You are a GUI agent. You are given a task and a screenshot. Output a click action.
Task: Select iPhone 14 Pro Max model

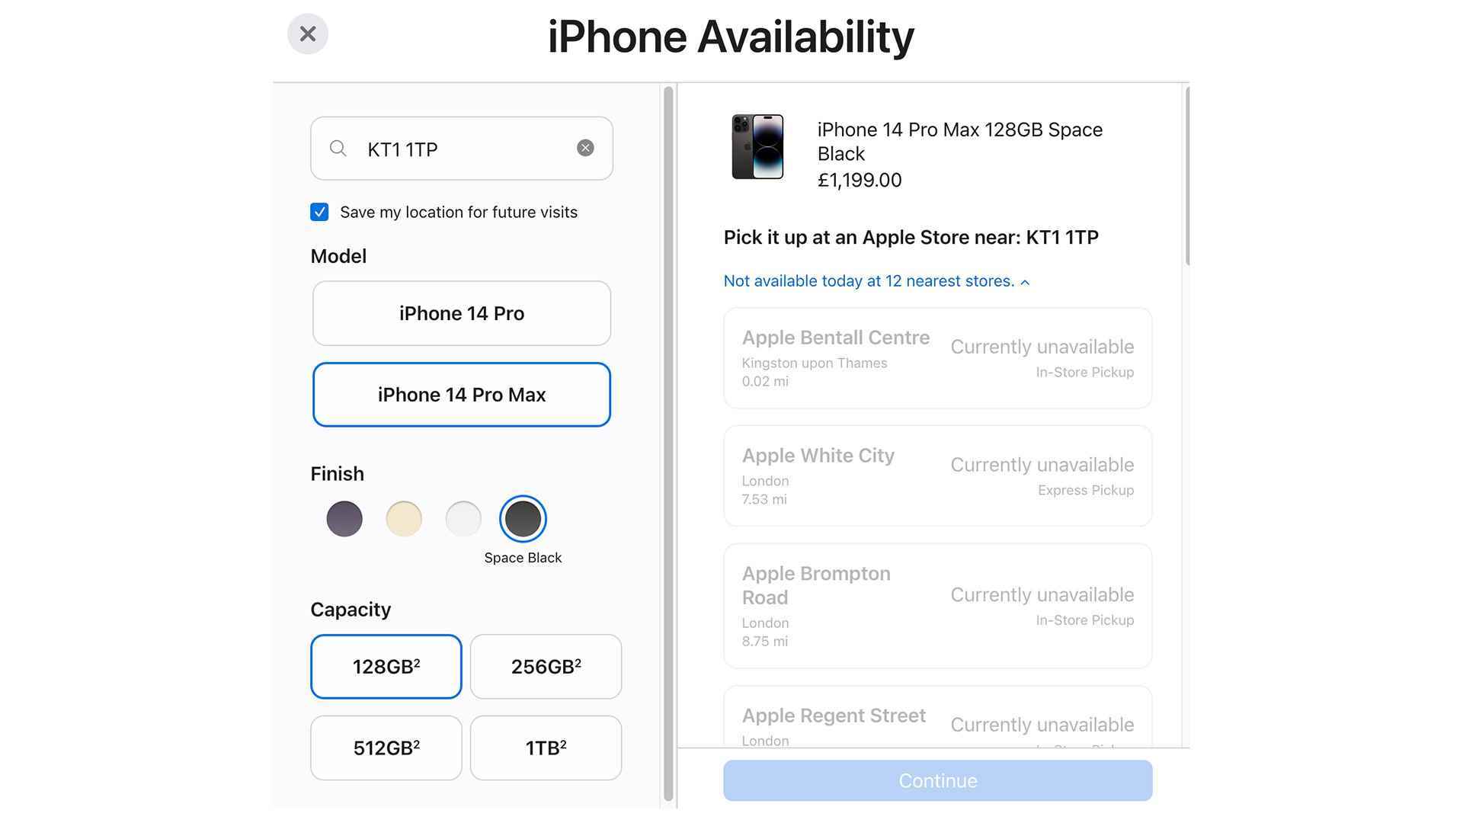(461, 394)
